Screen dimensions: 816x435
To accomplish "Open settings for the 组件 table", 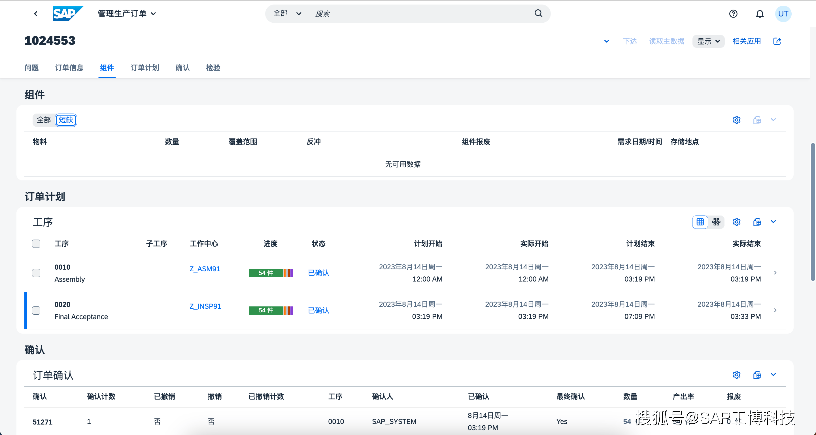I will coord(736,120).
